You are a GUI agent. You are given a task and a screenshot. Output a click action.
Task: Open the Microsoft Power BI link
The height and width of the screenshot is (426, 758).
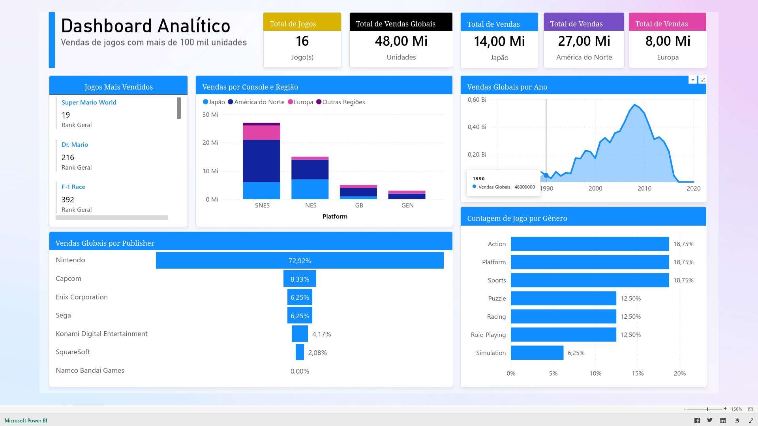coord(26,420)
